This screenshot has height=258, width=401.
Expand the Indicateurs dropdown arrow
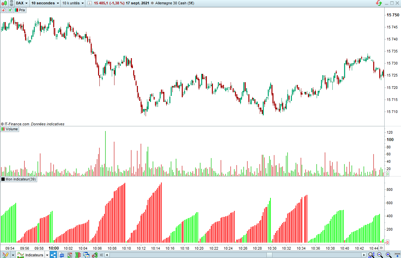47,255
